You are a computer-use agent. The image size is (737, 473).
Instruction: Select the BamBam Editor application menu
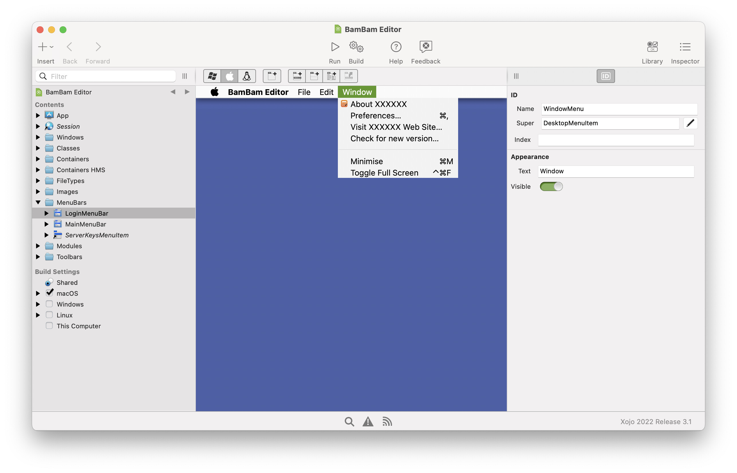(x=258, y=92)
